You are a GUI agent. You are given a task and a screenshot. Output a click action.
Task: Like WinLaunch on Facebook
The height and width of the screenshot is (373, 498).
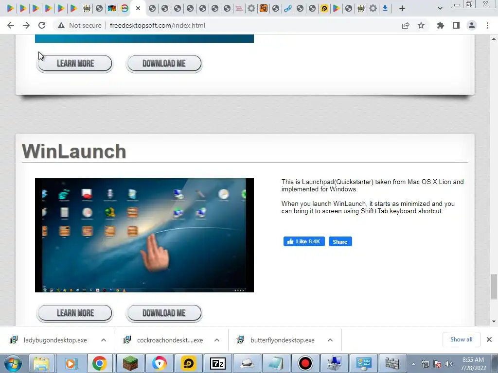(x=304, y=241)
